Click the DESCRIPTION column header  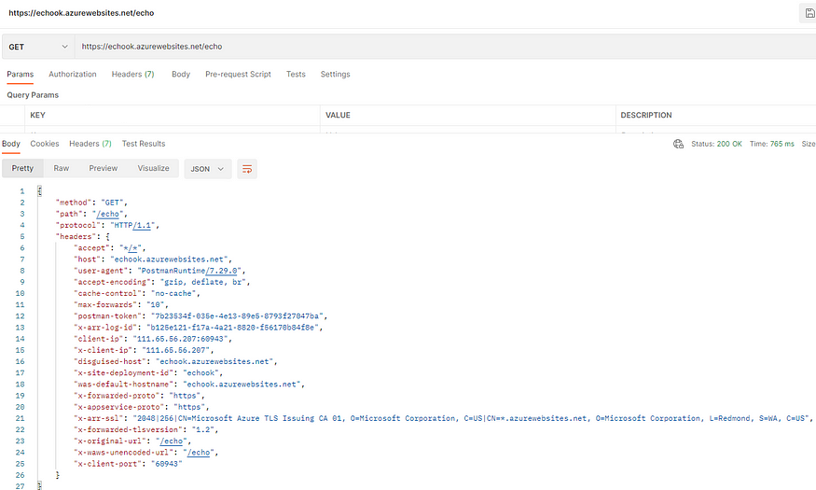(646, 115)
